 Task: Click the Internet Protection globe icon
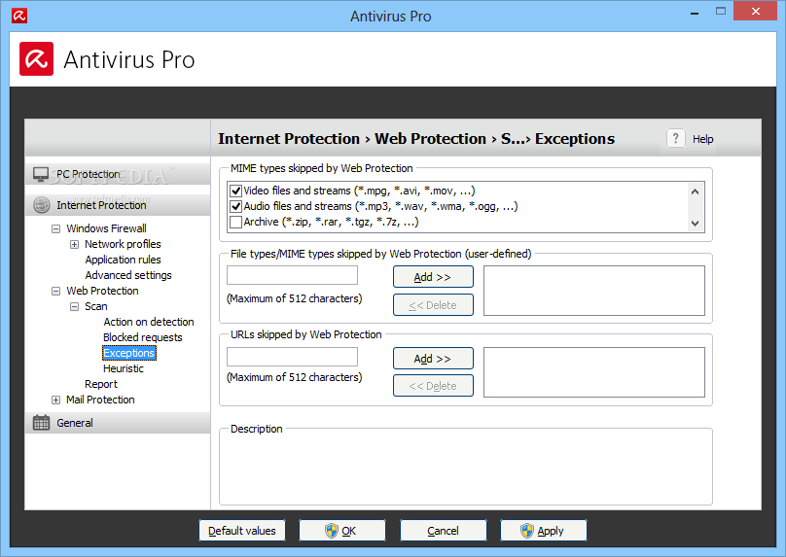pyautogui.click(x=42, y=205)
